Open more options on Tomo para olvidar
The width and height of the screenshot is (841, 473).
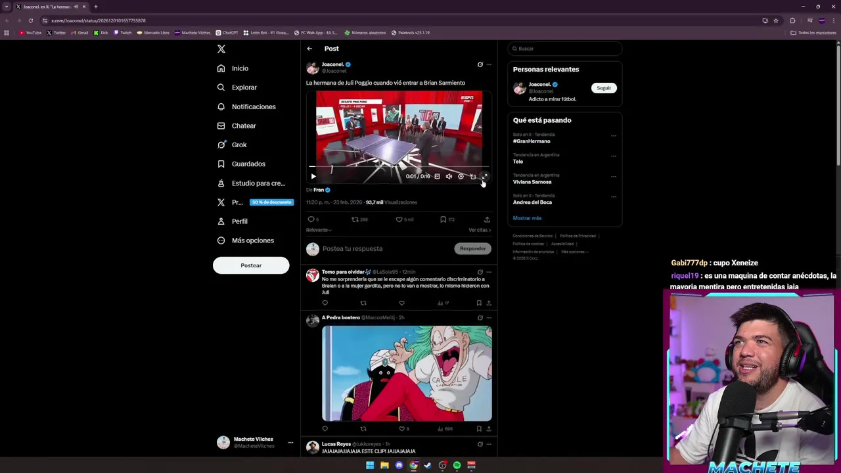pos(488,272)
